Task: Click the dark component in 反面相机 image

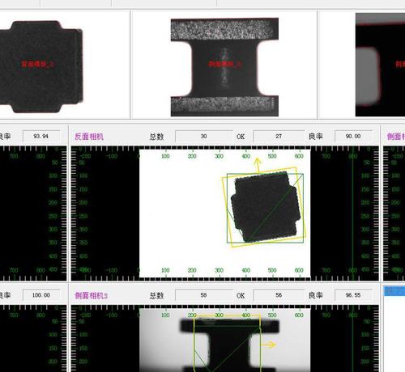Action: click(266, 207)
